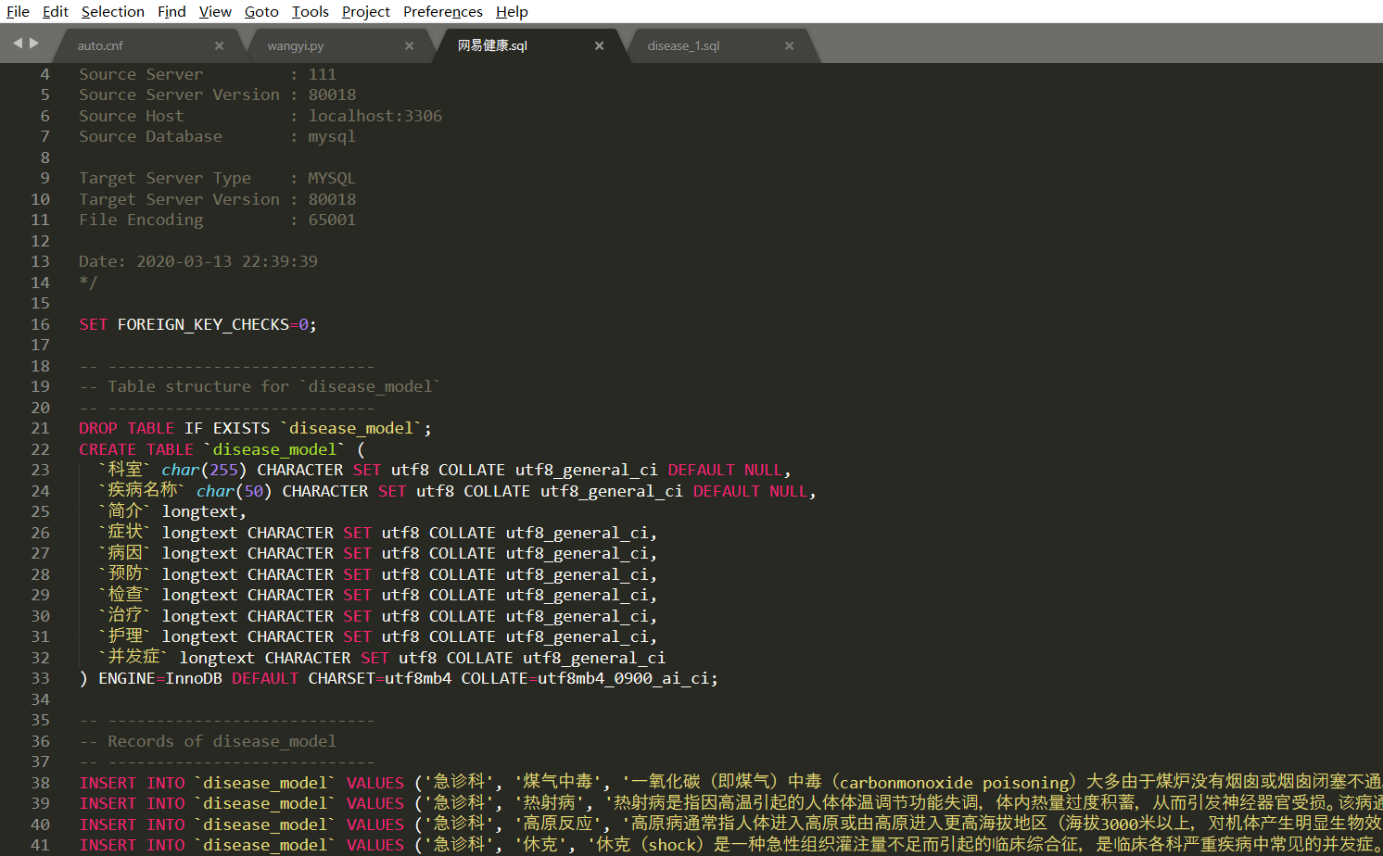Screen dimensions: 1383x856
Task: Click 'MYSQL' Target Server Type value
Action: [x=332, y=178]
